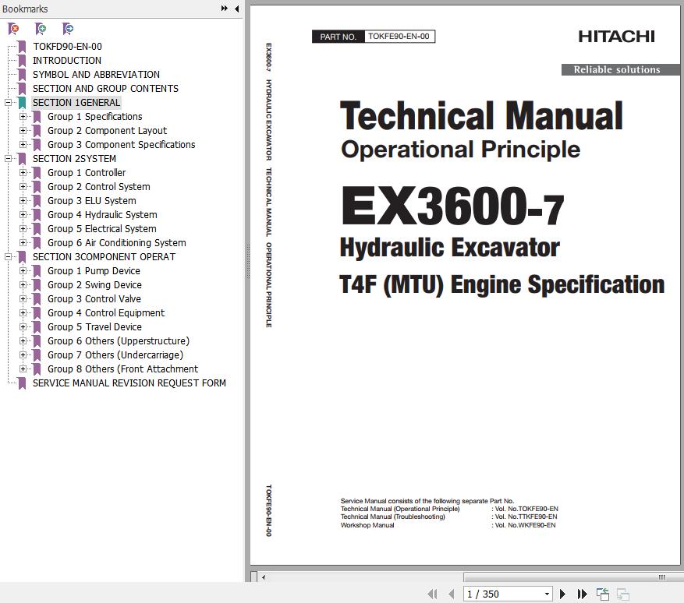Open Group 6 Air Conditioning System bookmark
This screenshot has width=684, height=603.
point(116,243)
